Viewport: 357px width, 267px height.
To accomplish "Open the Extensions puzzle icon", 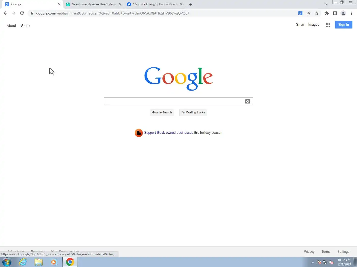I will click(327, 13).
